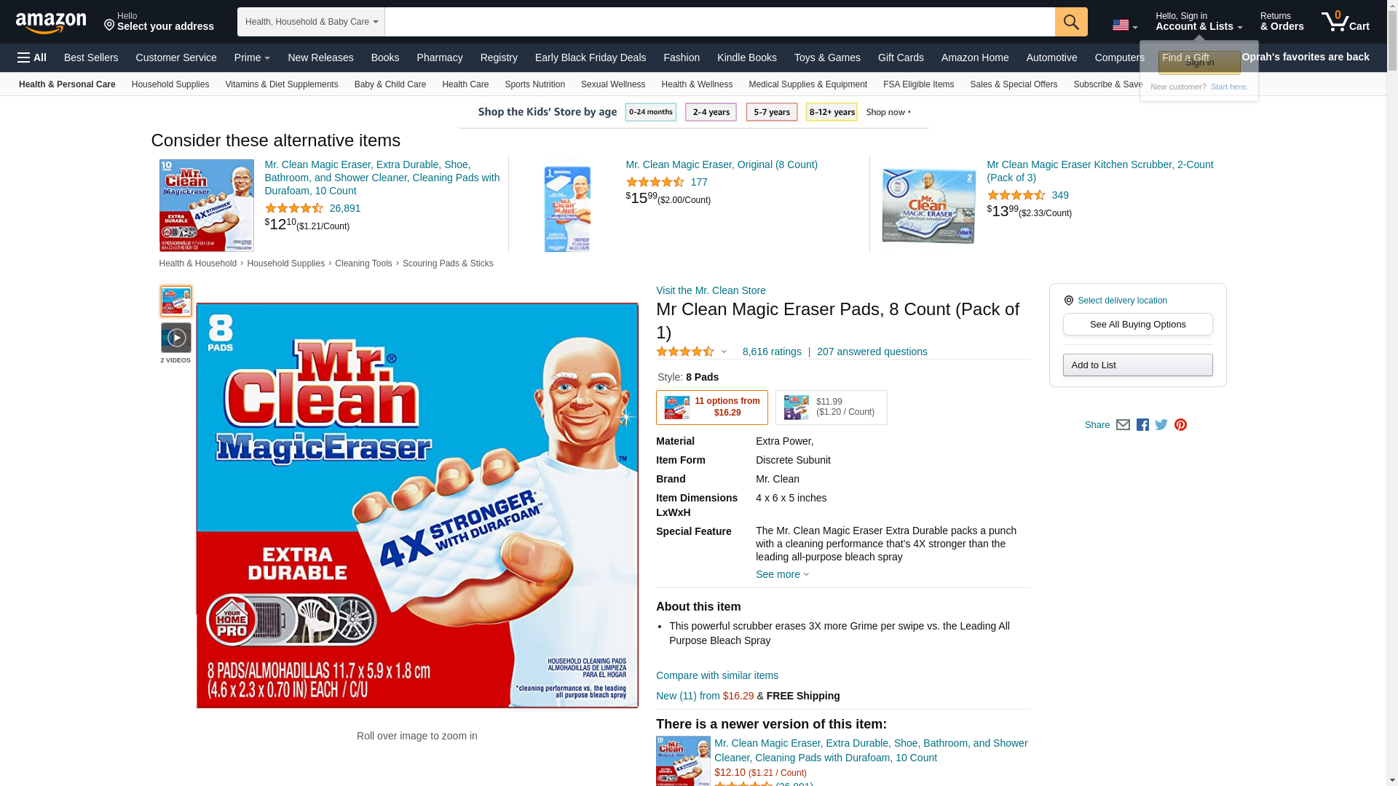Select the $11.99 style option
This screenshot has height=786, width=1398.
831,408
